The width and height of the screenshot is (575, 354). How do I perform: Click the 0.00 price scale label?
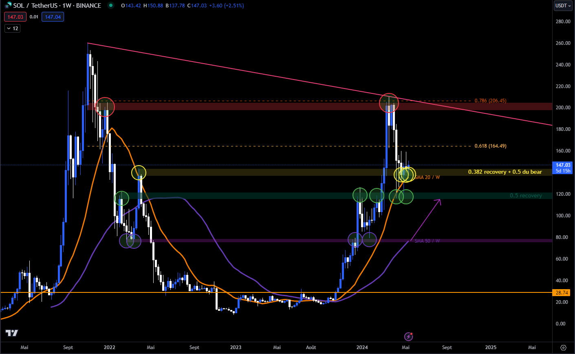(560, 324)
